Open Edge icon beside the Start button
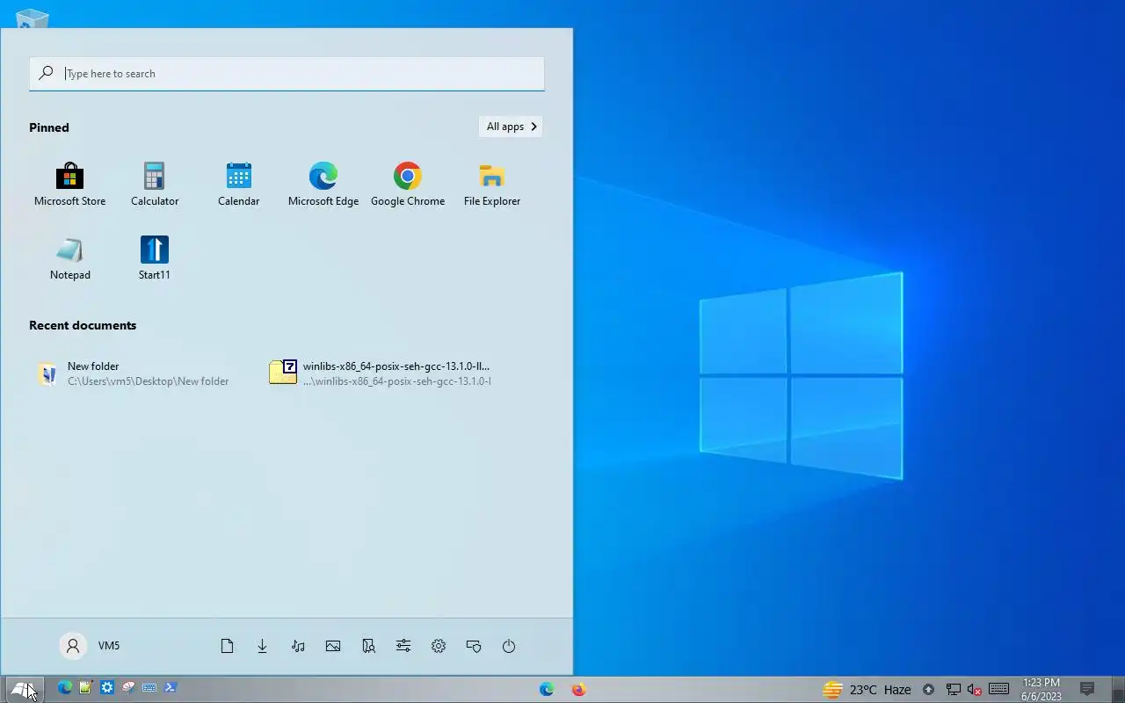This screenshot has height=703, width=1125. click(64, 688)
